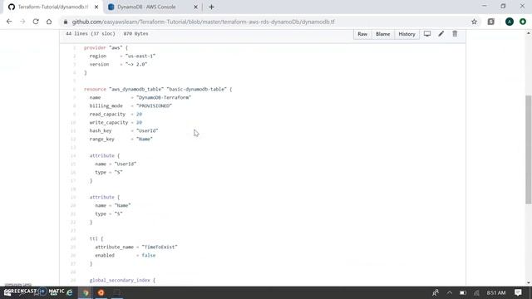This screenshot has width=532, height=299.
Task: Open a new browser tab
Action: coord(211,7)
